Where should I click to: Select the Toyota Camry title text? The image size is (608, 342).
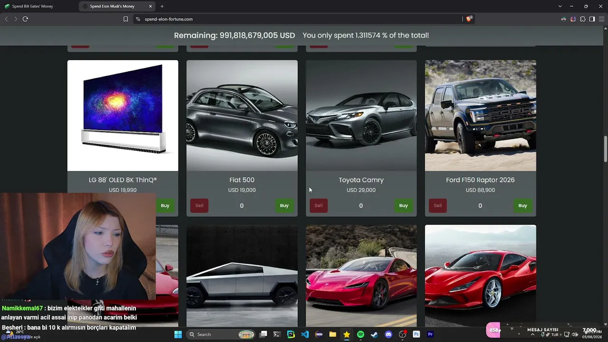pyautogui.click(x=361, y=180)
